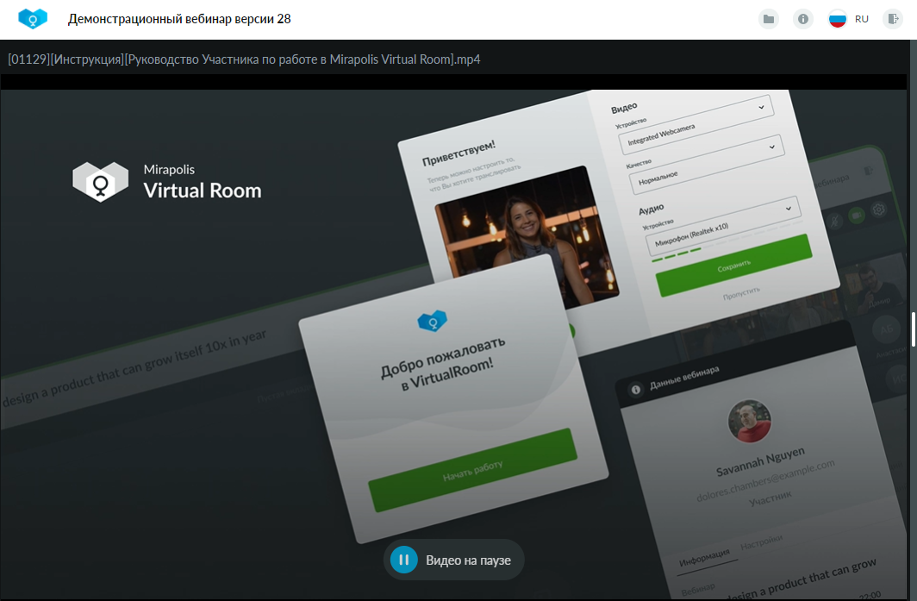Click the video file name ending in 'Virtual Room].mp4'
The image size is (917, 601).
pyautogui.click(x=244, y=59)
